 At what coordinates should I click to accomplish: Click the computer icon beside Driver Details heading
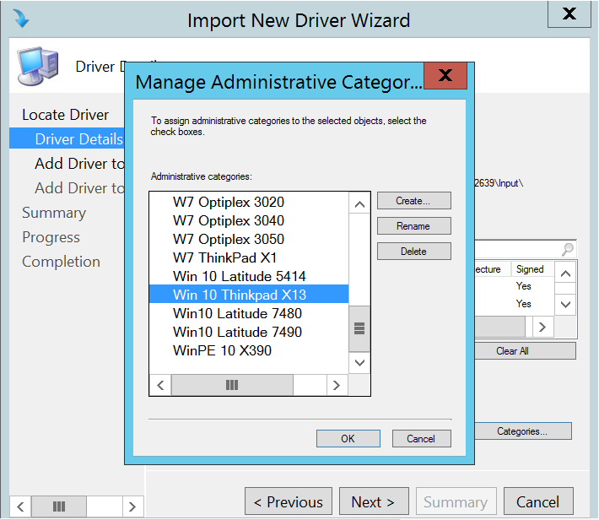(x=37, y=66)
